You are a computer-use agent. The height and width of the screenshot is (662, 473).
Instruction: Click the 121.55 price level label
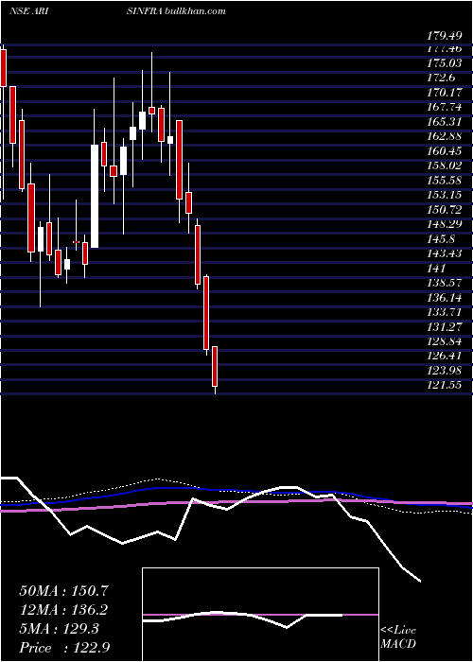tap(445, 385)
